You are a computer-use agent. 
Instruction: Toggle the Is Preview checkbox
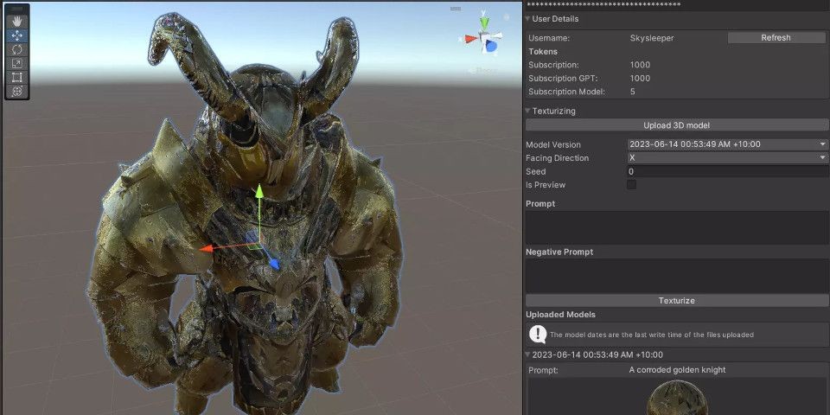[x=631, y=185]
